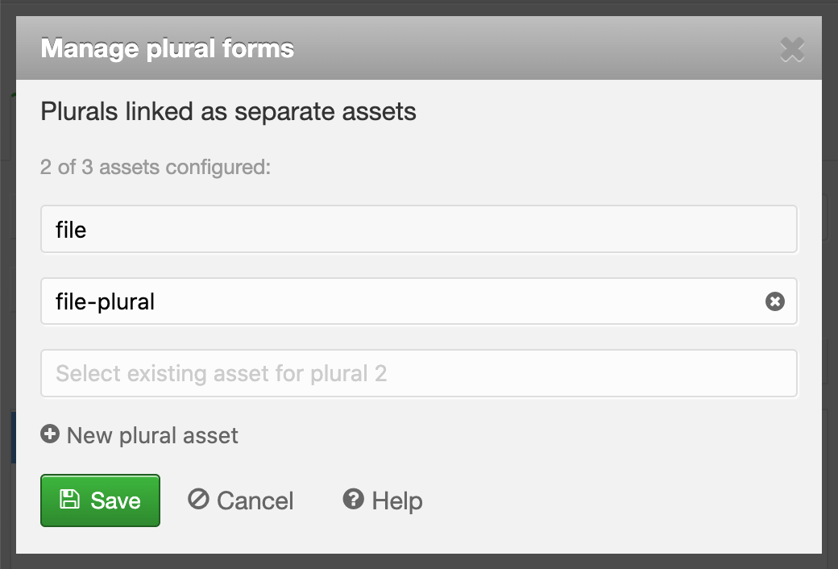Click the word "Save" on green button
The height and width of the screenshot is (569, 838).
pos(115,500)
